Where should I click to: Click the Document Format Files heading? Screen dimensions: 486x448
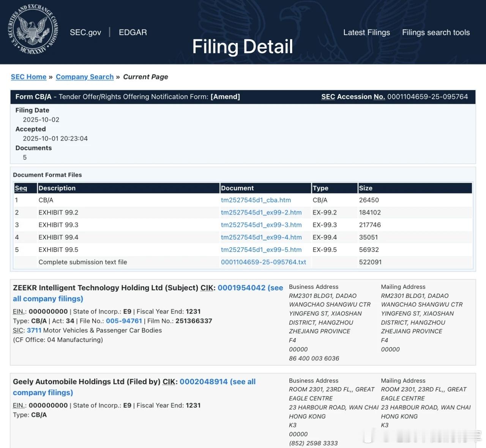tap(47, 175)
